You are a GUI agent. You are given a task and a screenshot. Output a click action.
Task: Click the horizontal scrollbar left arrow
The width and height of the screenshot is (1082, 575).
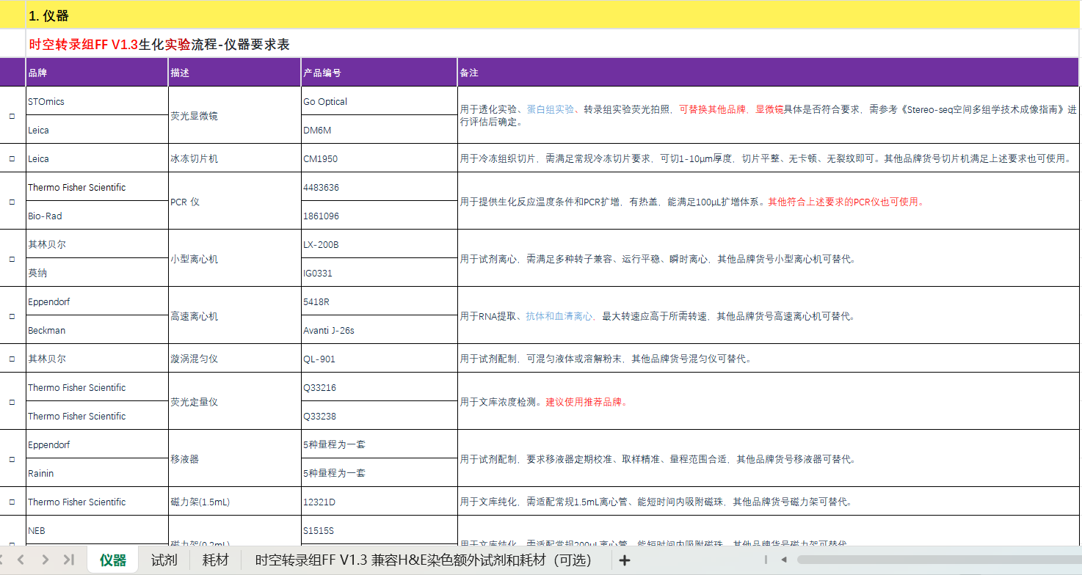(784, 560)
